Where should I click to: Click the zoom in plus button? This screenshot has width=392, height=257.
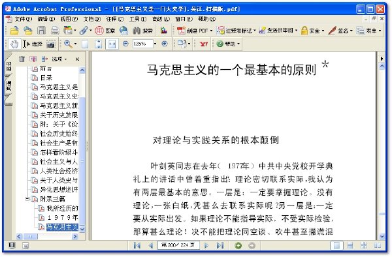point(165,44)
